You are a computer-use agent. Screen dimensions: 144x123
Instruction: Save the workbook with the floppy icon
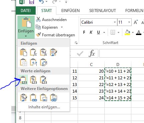pyautogui.click(x=32, y=2)
